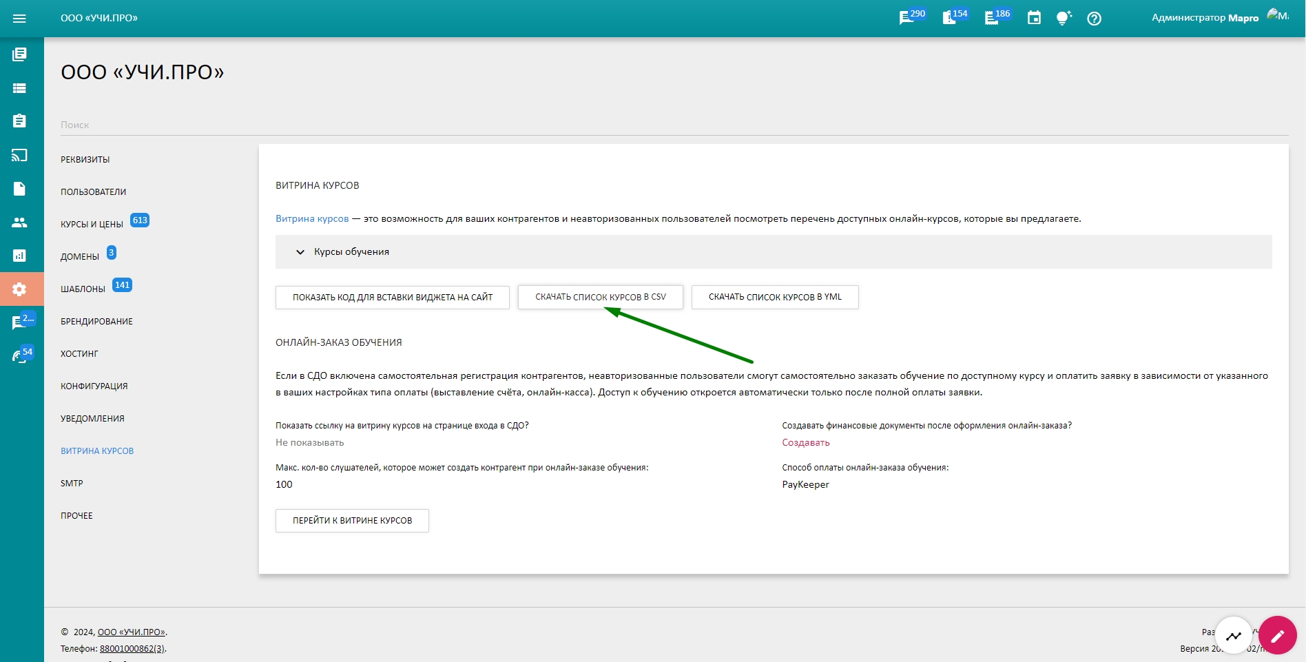
Task: Open the Хостинг settings section
Action: (80, 353)
